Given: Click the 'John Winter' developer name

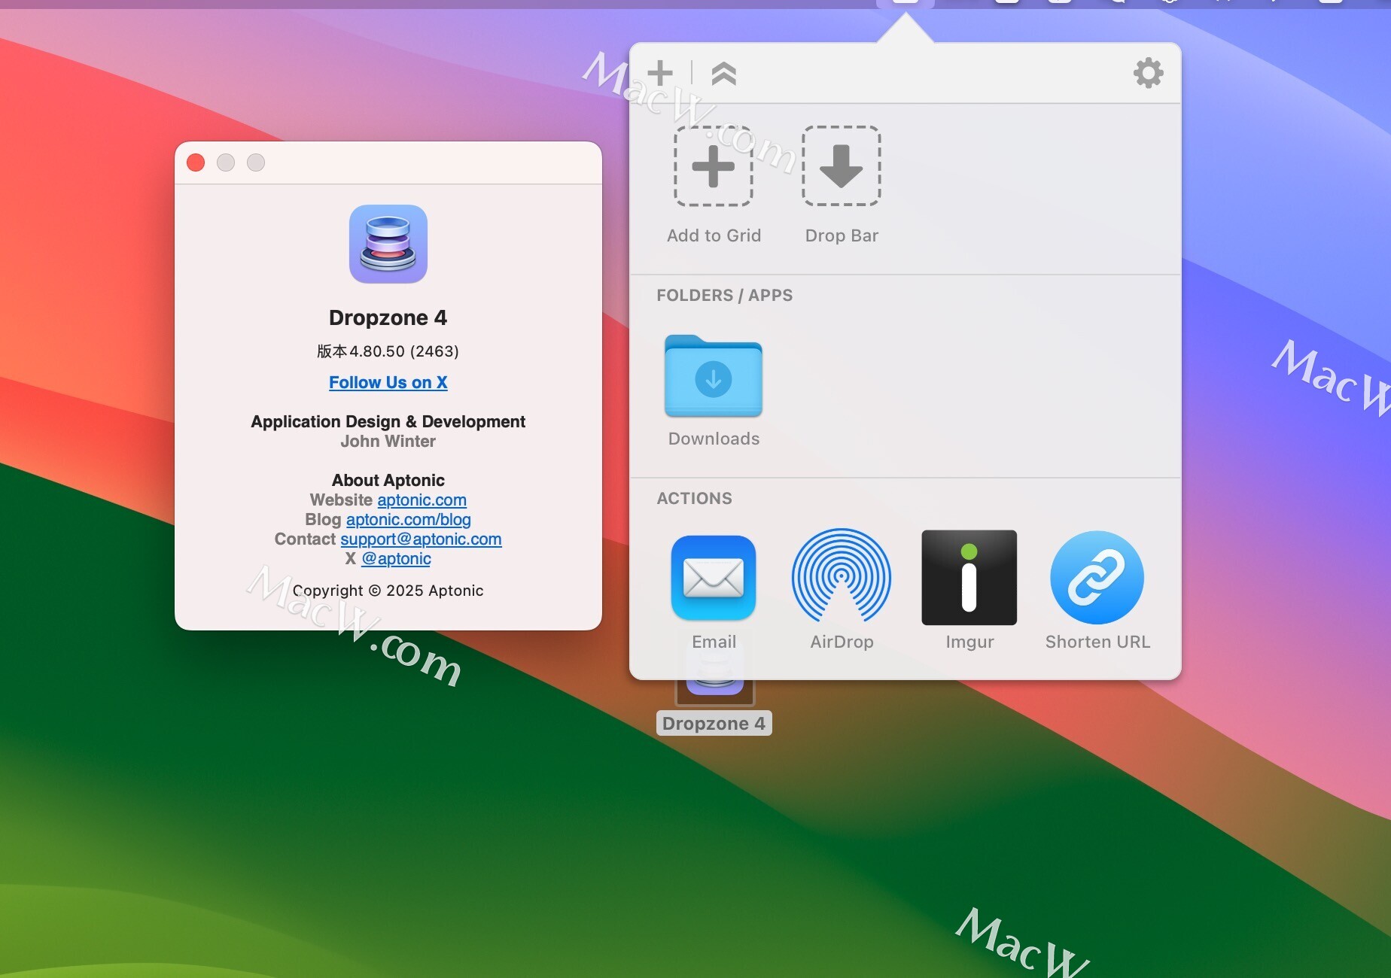Looking at the screenshot, I should [x=388, y=441].
